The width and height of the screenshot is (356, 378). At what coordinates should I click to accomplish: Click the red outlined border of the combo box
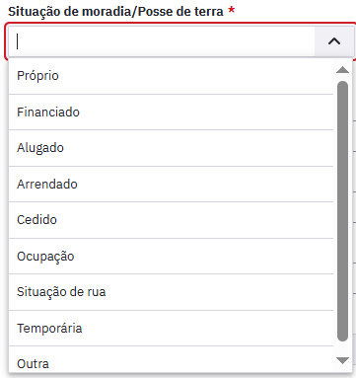[x=6, y=41]
